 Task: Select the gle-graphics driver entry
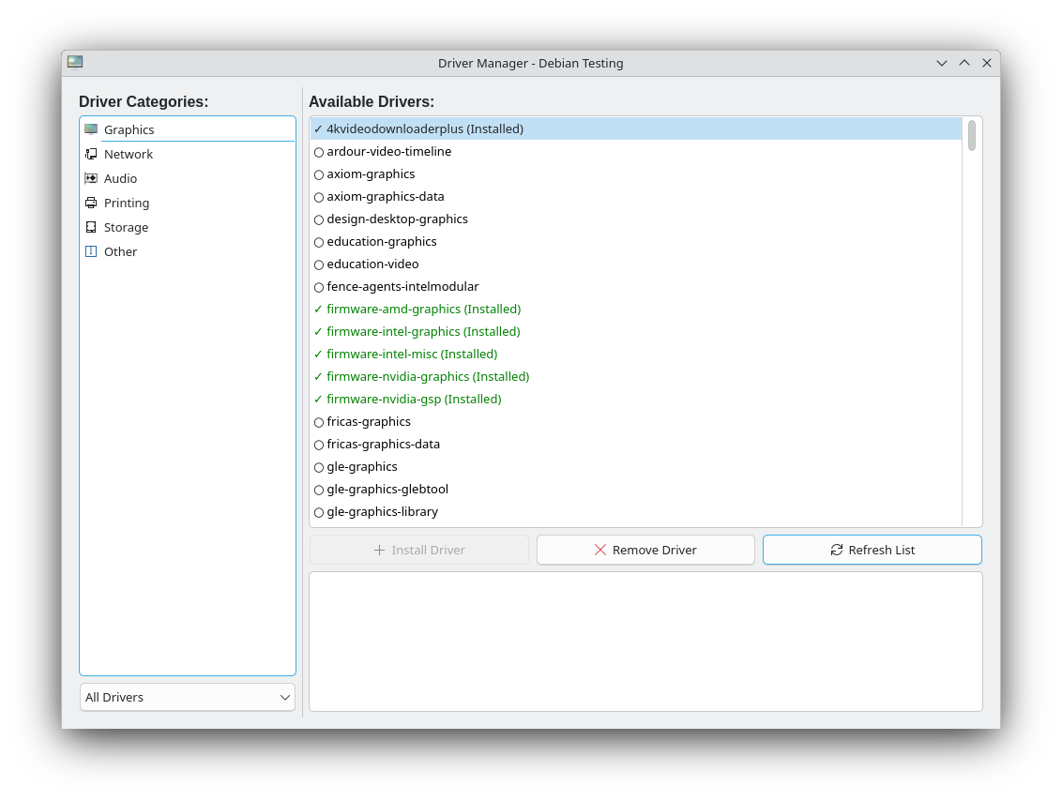tap(636, 466)
